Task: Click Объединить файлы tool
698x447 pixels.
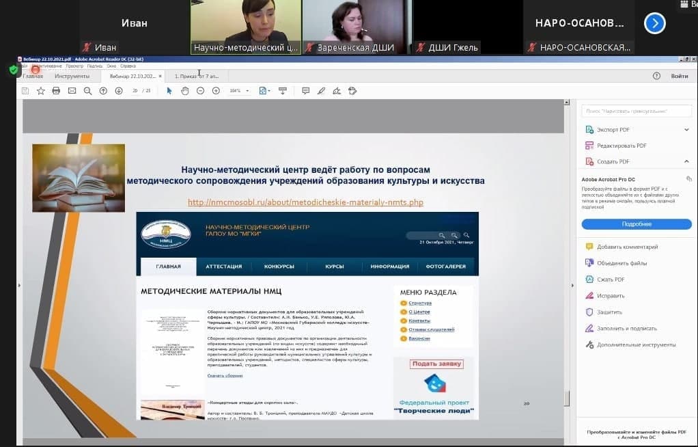Action: coord(622,263)
